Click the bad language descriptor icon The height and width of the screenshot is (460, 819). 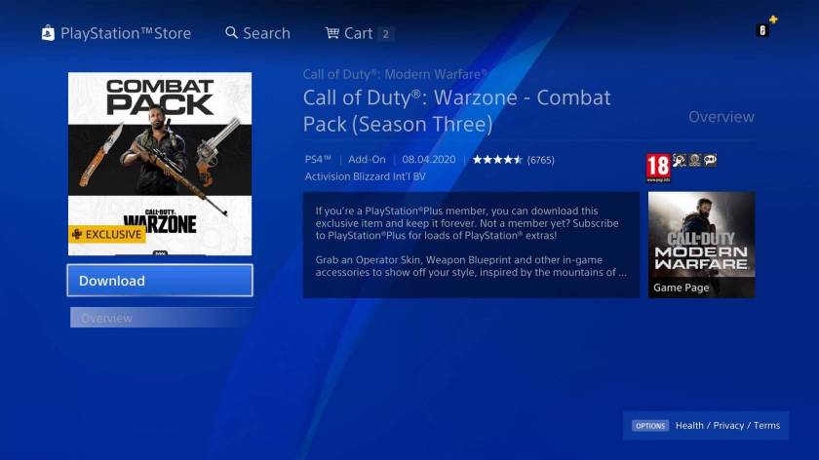pyautogui.click(x=711, y=160)
